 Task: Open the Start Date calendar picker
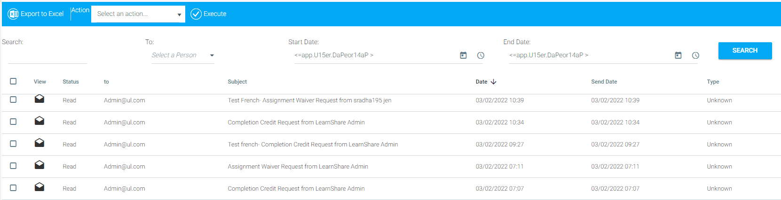(463, 55)
